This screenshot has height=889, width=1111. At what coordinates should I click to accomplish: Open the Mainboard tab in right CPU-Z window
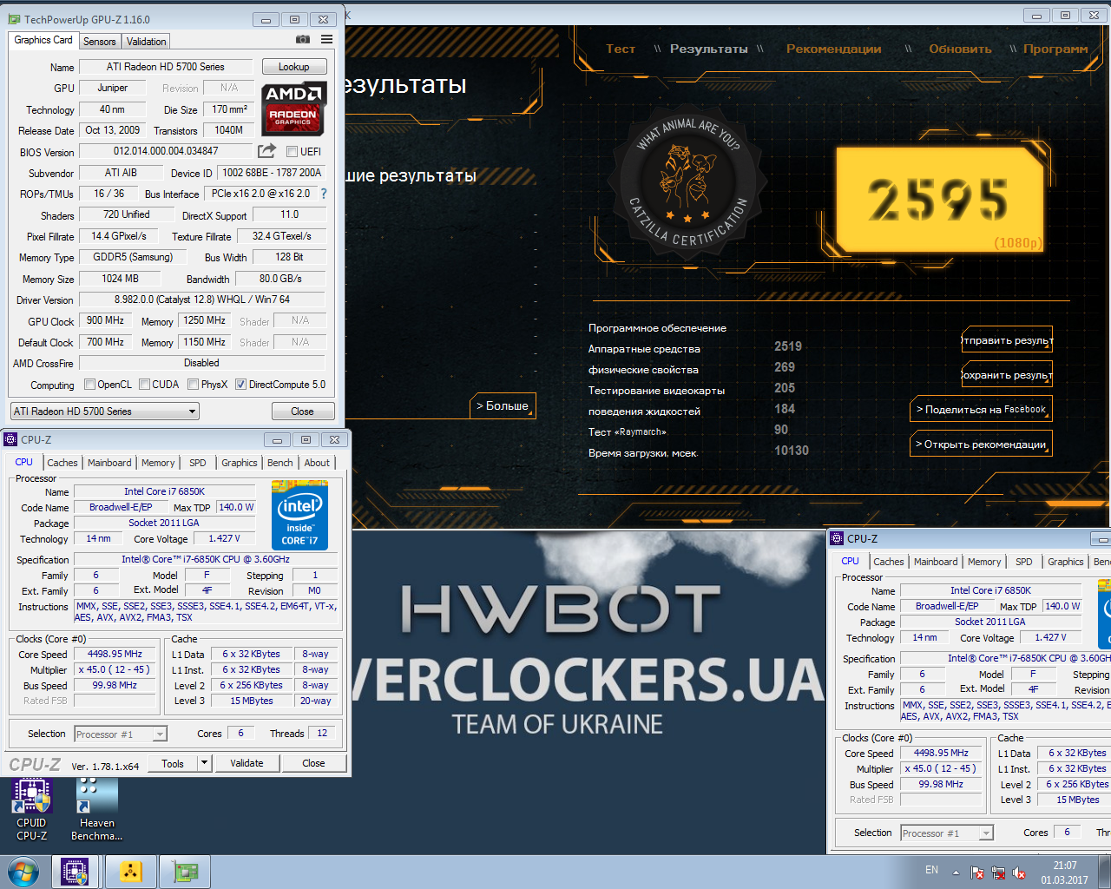coord(936,562)
